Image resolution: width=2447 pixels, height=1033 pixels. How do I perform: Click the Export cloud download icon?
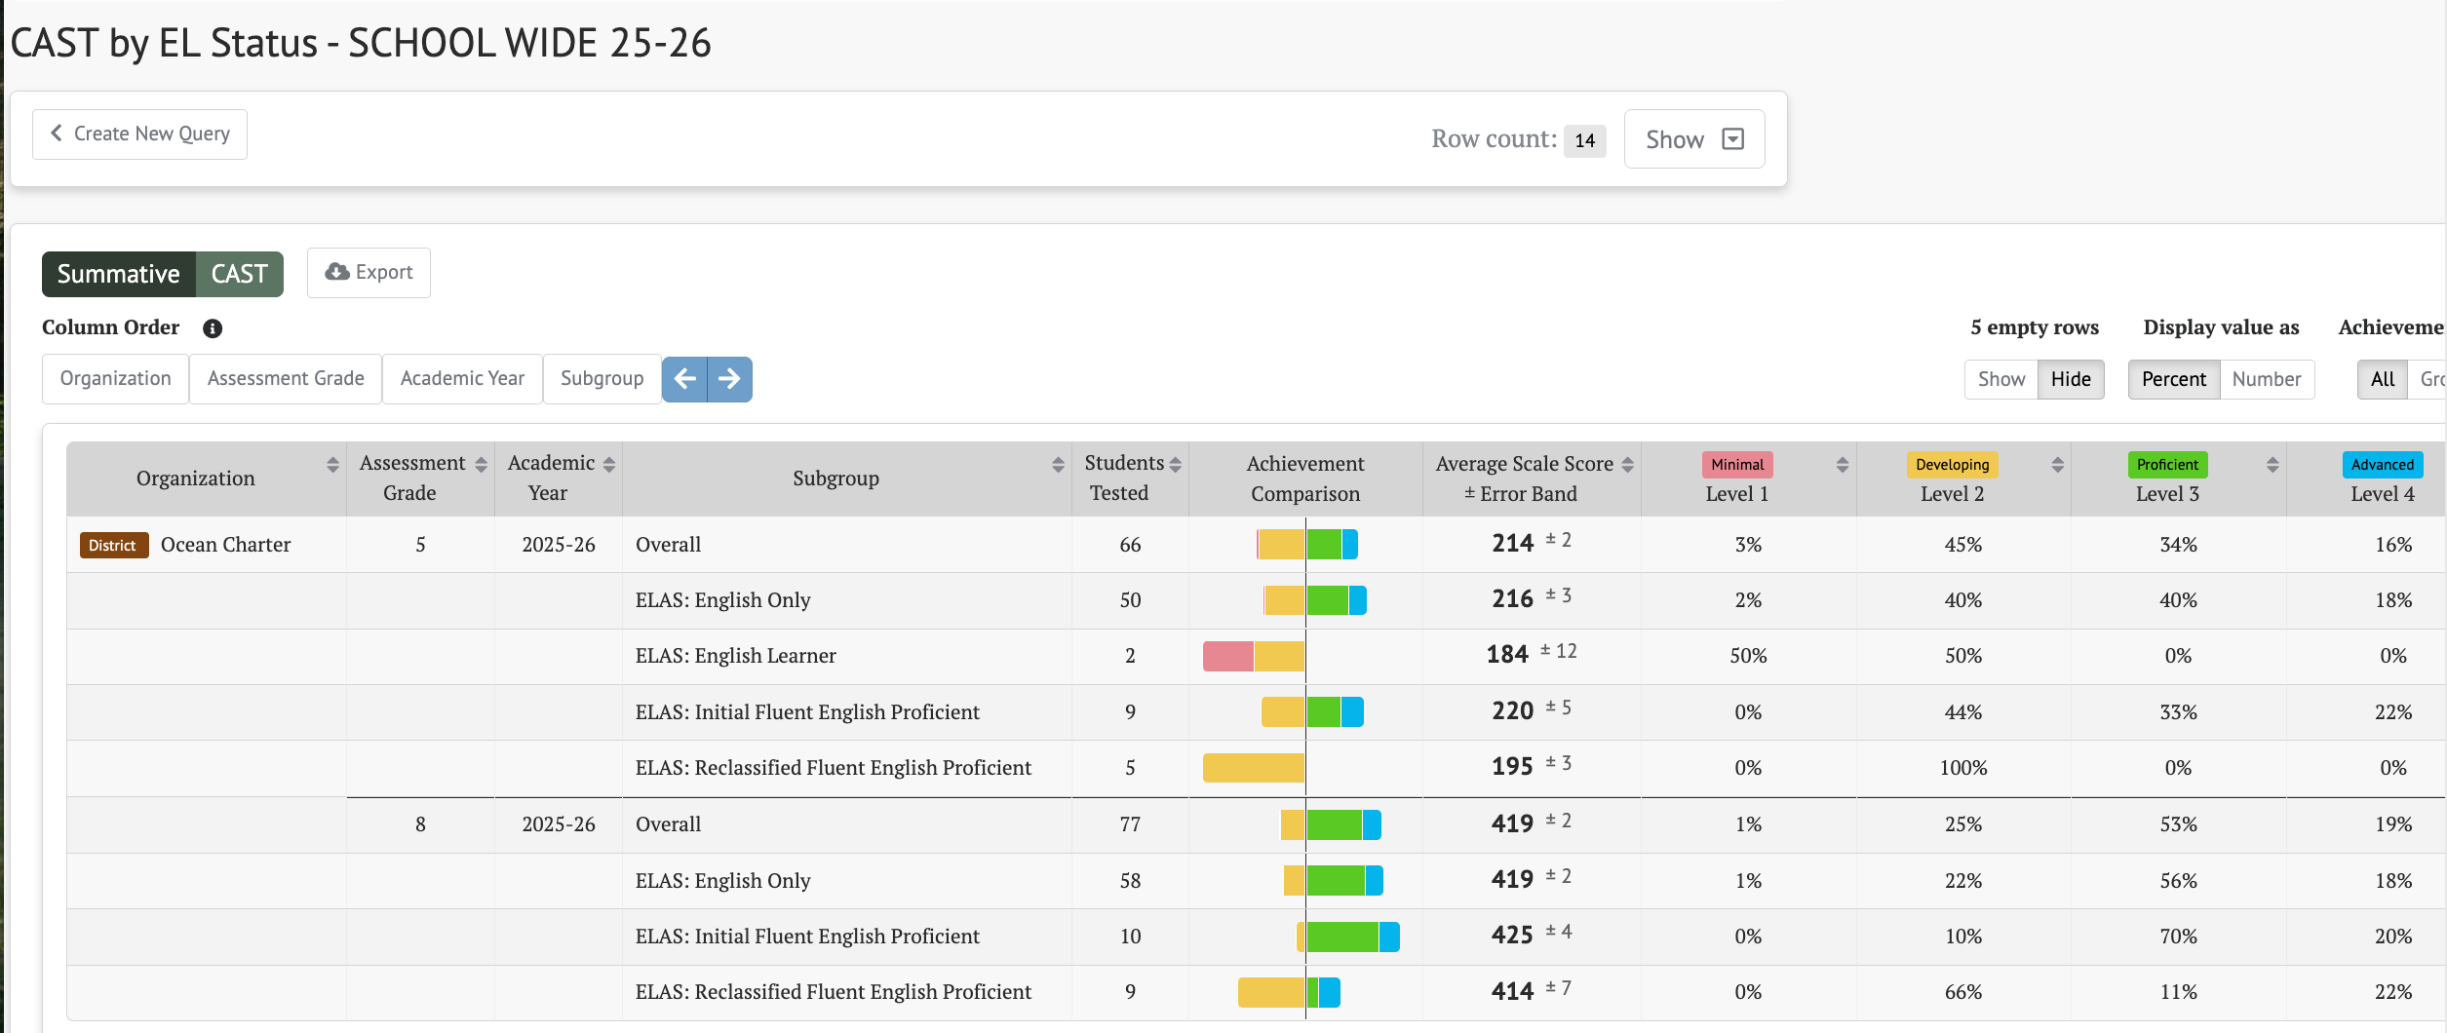(x=337, y=272)
